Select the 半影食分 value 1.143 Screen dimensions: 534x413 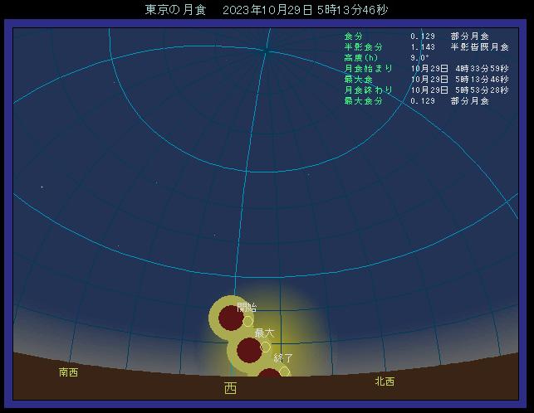pos(423,47)
